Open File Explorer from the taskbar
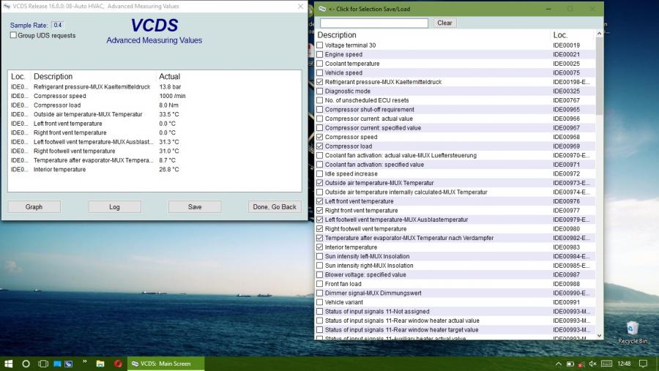659x371 pixels. [x=100, y=364]
